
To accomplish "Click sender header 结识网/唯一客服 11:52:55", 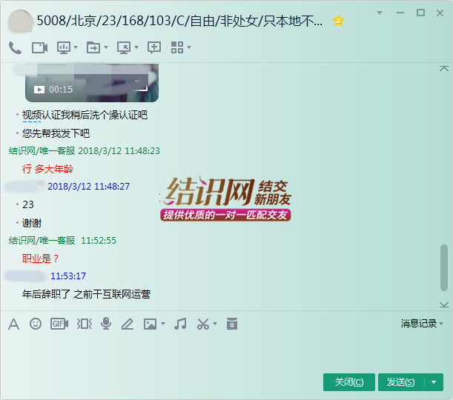I will (x=62, y=241).
